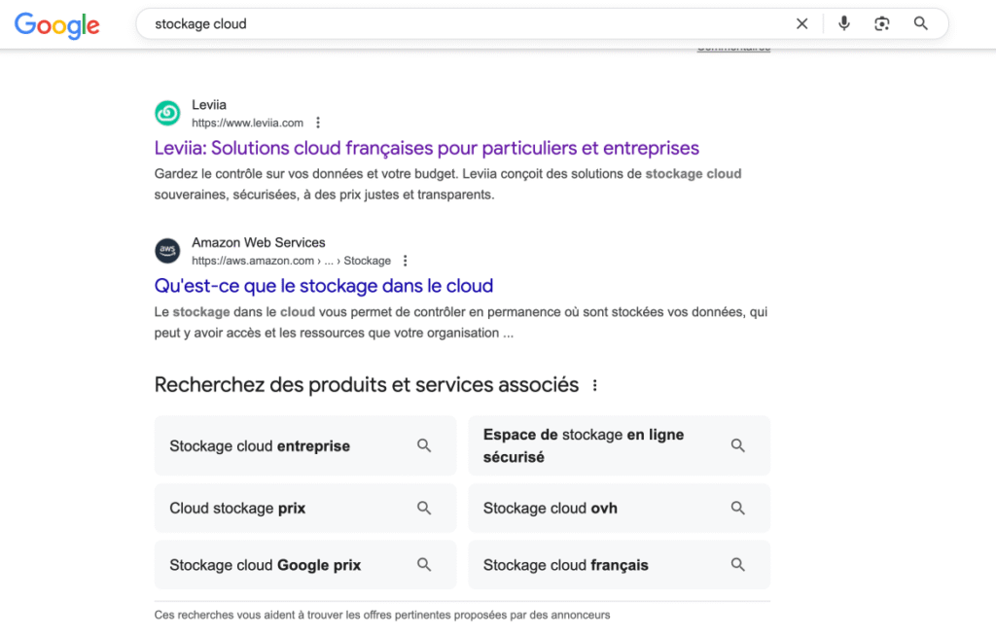
Task: Click 'Recherchez des produits et services associés' heading
Action: [367, 385]
